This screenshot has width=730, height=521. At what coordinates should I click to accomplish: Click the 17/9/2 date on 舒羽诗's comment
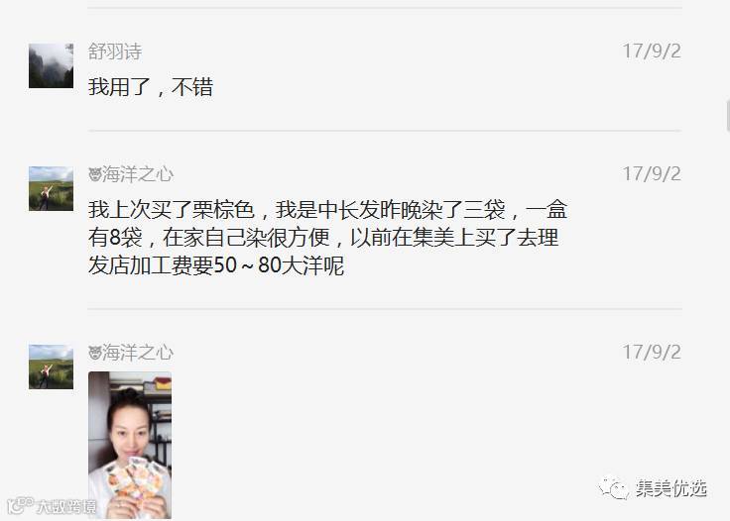[x=652, y=52]
